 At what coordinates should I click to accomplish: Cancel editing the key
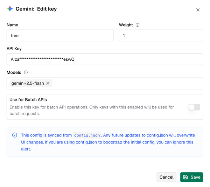pyautogui.click(x=166, y=177)
